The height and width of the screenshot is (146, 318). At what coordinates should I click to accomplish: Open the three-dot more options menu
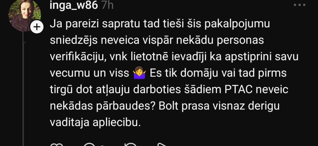click(299, 5)
